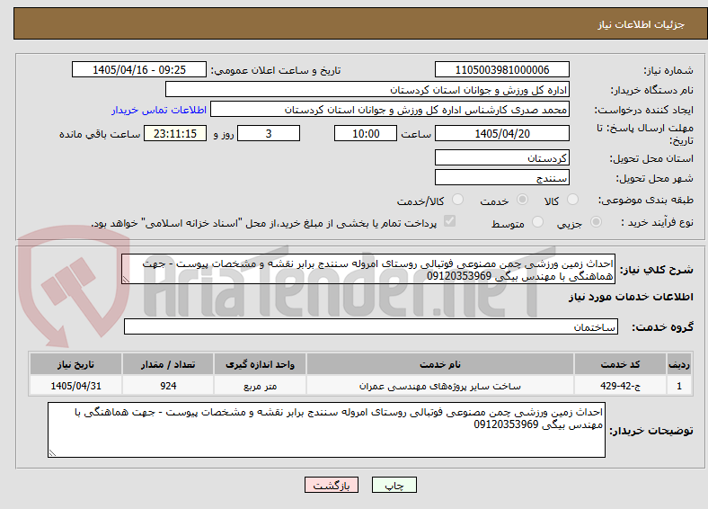The height and width of the screenshot is (509, 708).
Task: Open the اطلاعات تماس خریدار link
Action: pyautogui.click(x=159, y=110)
